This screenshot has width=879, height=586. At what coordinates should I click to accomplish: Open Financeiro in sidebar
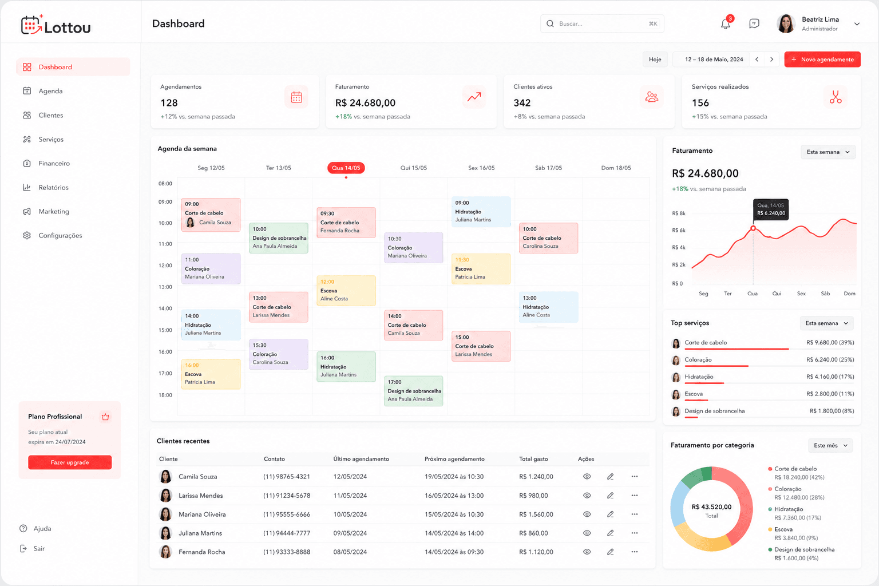(73, 163)
